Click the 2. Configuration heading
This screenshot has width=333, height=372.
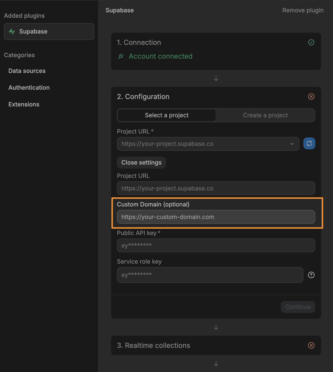(x=143, y=97)
